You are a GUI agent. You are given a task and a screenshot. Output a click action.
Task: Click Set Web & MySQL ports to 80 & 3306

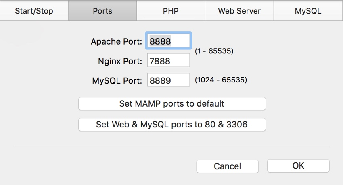coord(172,124)
